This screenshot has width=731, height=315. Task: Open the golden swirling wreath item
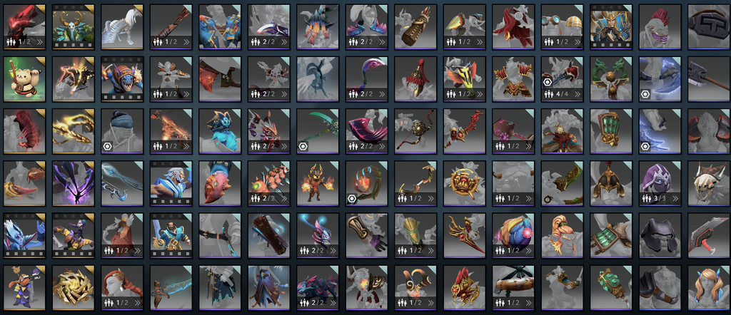coord(74,287)
